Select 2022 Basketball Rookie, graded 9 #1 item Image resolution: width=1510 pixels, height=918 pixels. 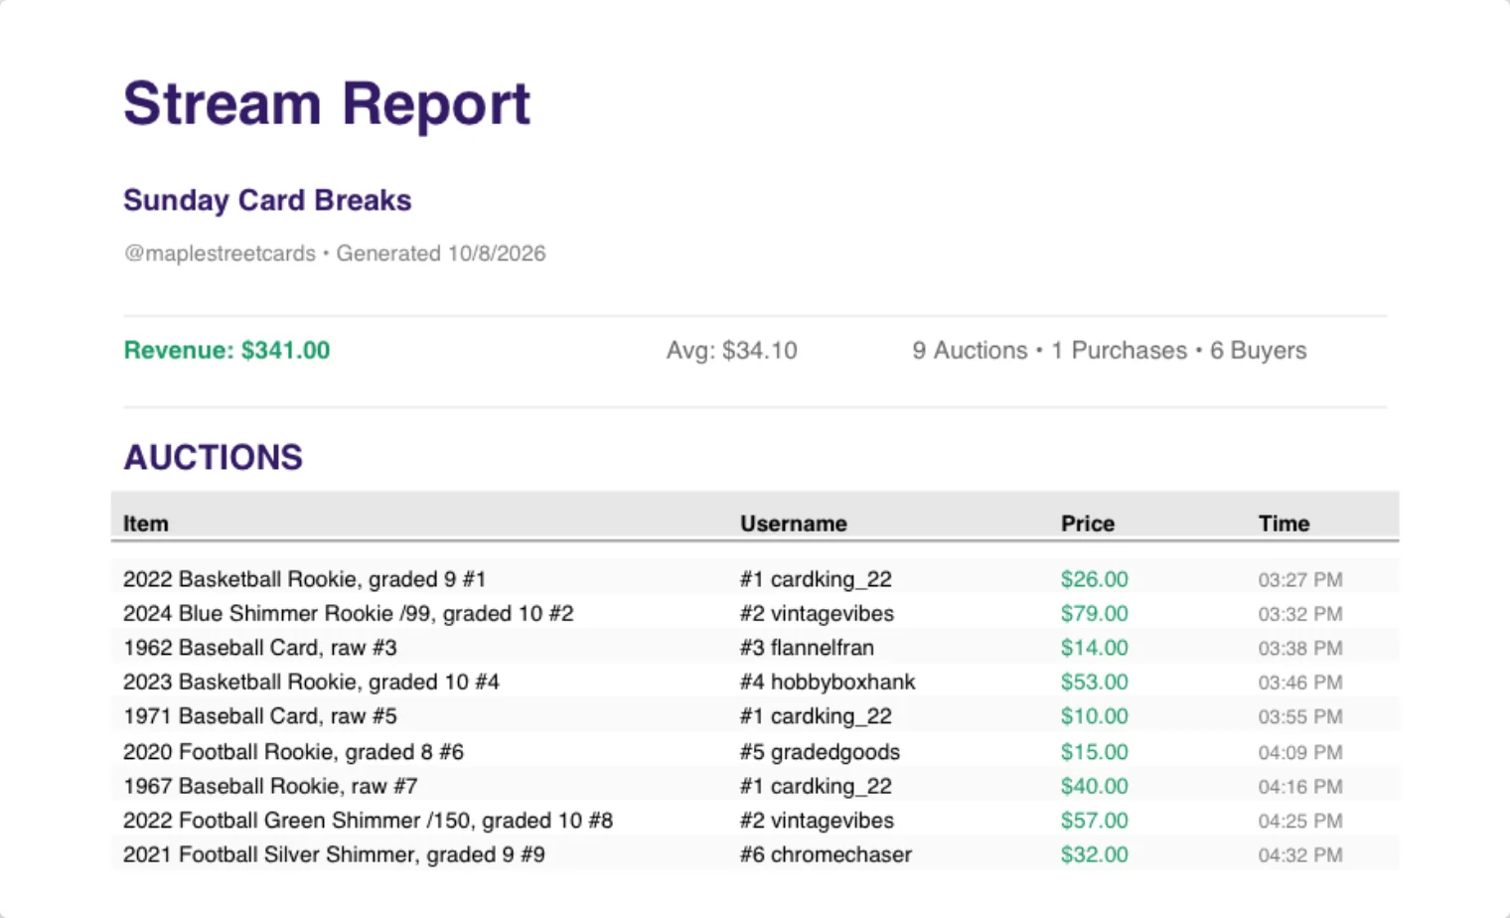click(x=304, y=579)
